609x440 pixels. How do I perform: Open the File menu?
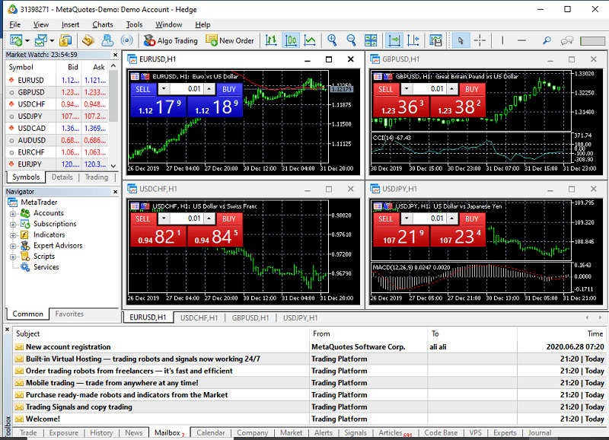pyautogui.click(x=14, y=24)
